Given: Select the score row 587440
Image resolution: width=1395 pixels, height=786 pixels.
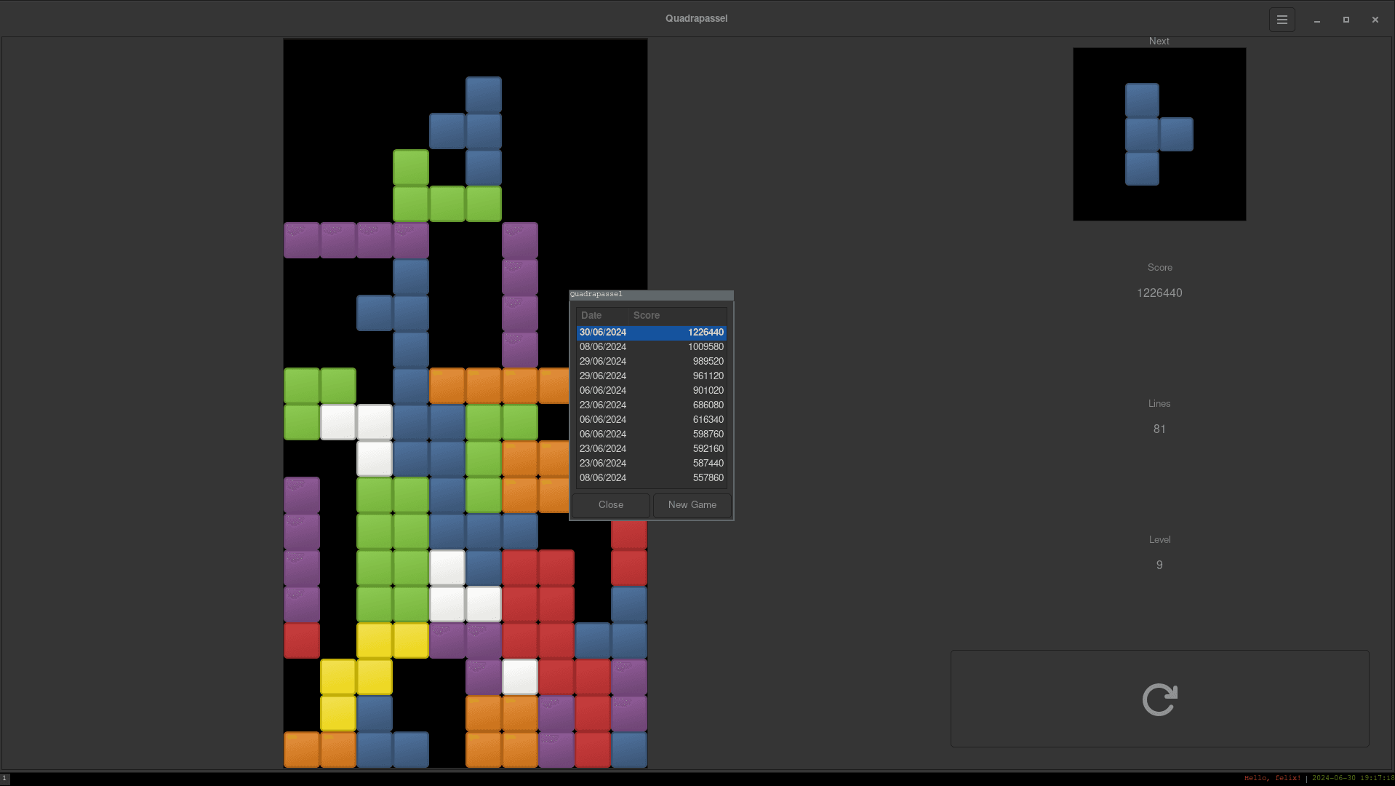Looking at the screenshot, I should pyautogui.click(x=652, y=464).
